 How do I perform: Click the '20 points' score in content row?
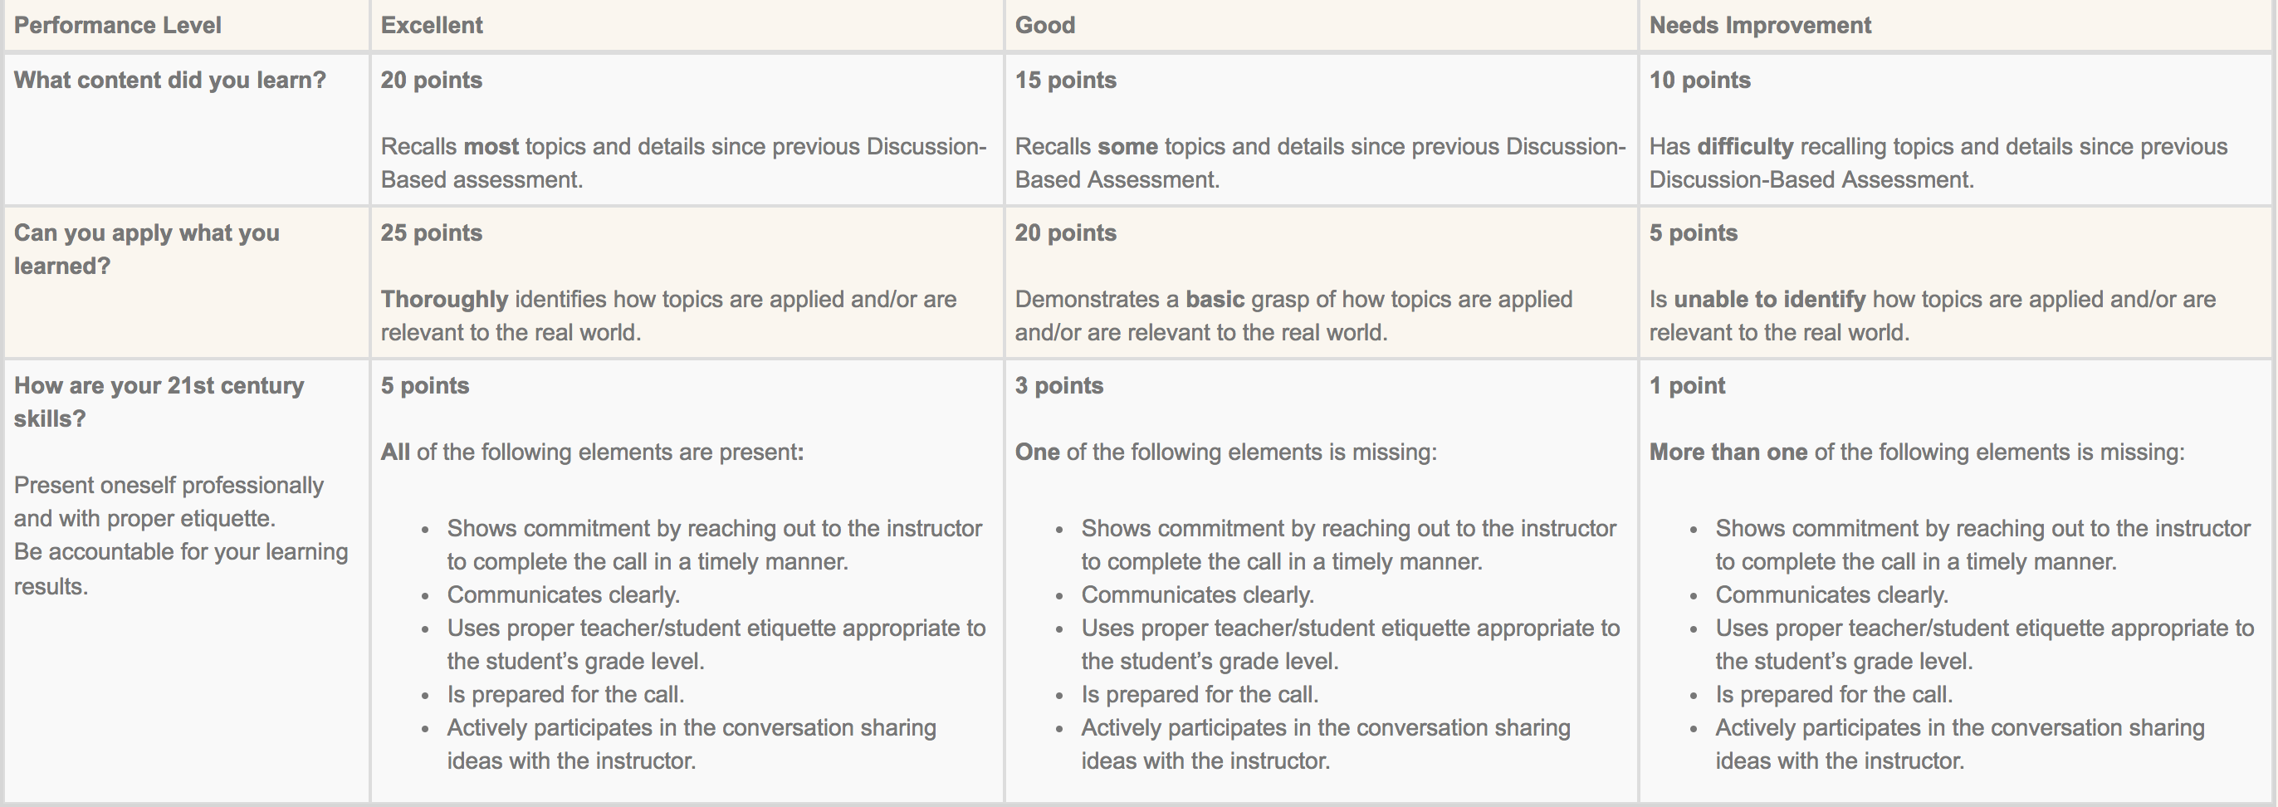[x=432, y=80]
